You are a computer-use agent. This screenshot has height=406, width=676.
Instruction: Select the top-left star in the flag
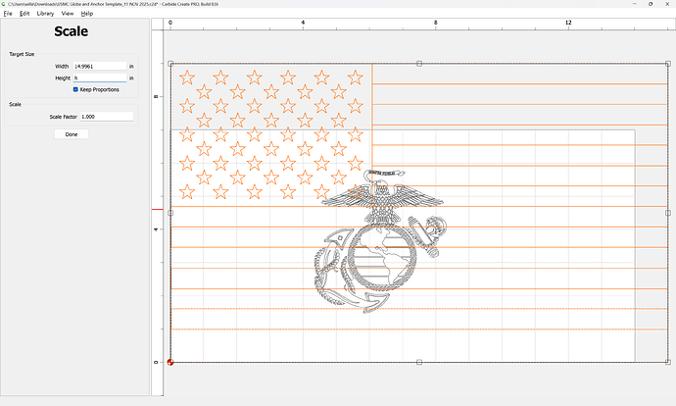(188, 75)
